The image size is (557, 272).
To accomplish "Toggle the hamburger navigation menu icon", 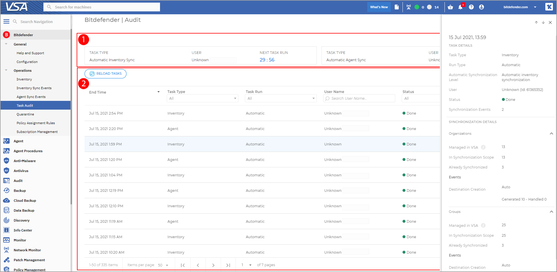I will pyautogui.click(x=6, y=22).
